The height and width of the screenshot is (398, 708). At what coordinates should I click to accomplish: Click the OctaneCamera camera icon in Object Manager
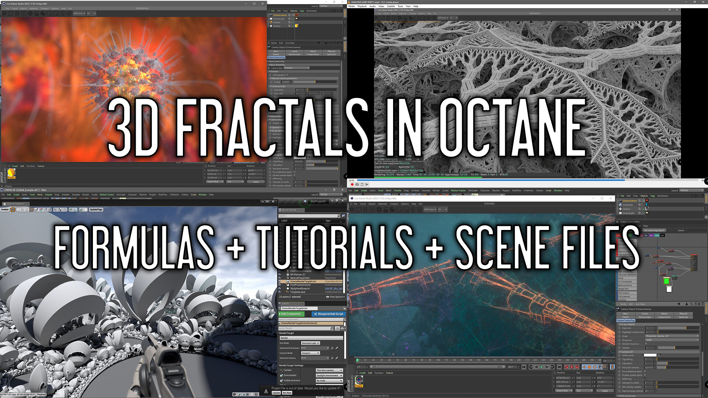[x=271, y=15]
